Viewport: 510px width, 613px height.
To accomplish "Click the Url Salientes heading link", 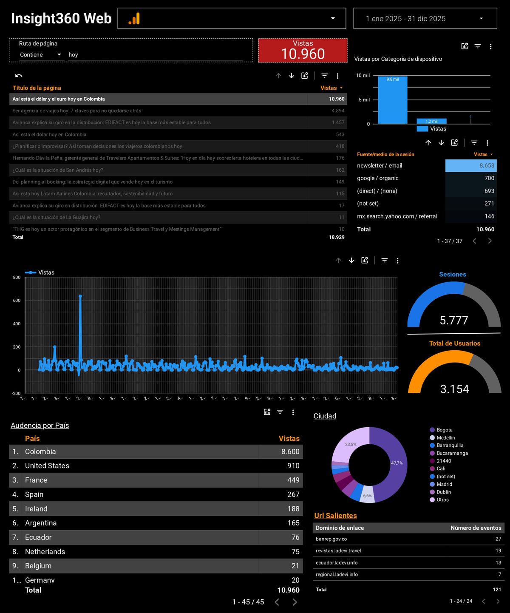I will (335, 516).
